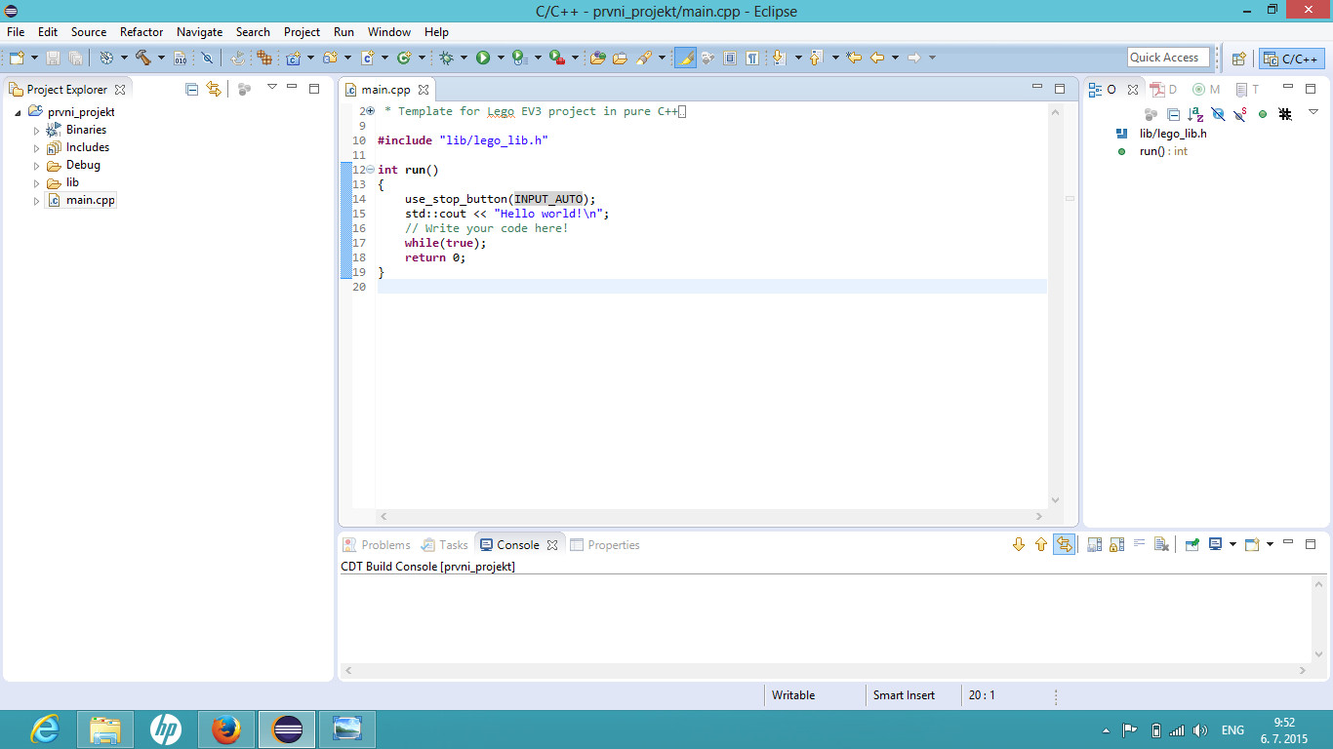Viewport: 1333px width, 749px height.
Task: Click Collapse All in Project Explorer
Action: [192, 89]
